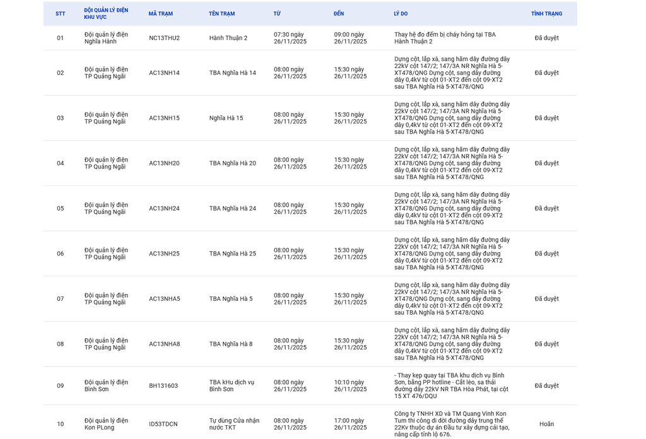Click the ĐẾN column header
This screenshot has width=646, height=439.
coord(339,14)
